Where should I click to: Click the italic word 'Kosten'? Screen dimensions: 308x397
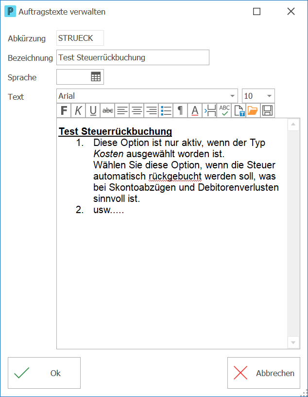[x=108, y=154]
